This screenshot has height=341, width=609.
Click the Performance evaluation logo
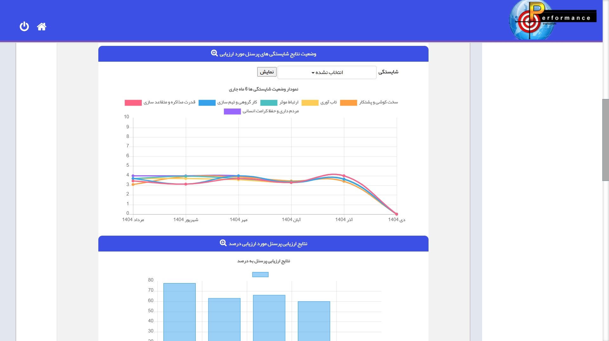pos(551,20)
